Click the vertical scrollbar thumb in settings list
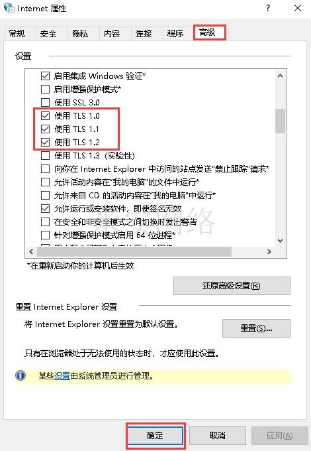Viewport: 311px width, 451px height. (x=281, y=121)
